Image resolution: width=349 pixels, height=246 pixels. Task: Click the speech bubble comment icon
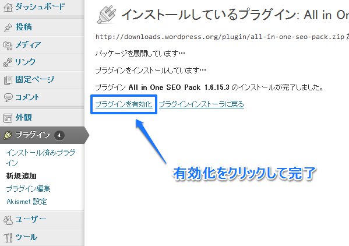tap(8, 97)
